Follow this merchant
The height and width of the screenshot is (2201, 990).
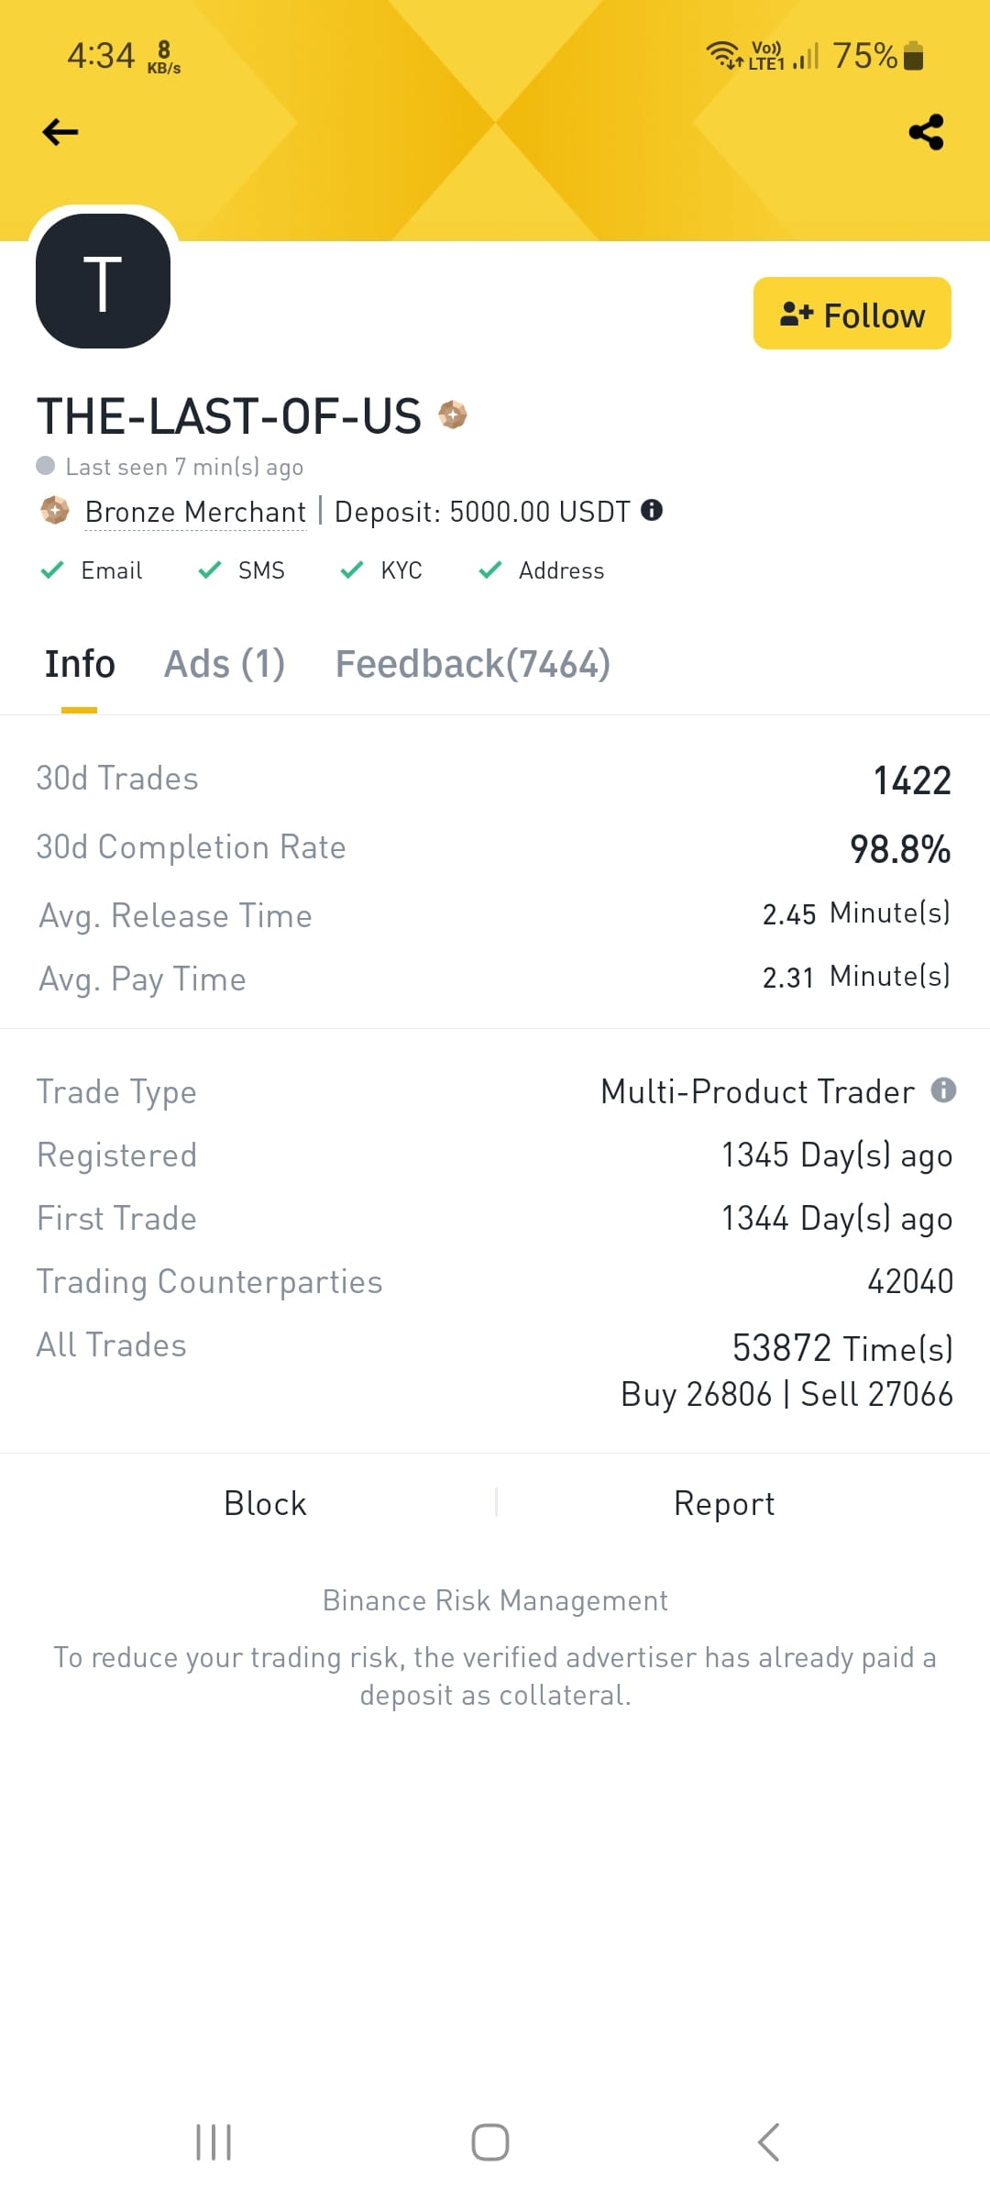(852, 314)
